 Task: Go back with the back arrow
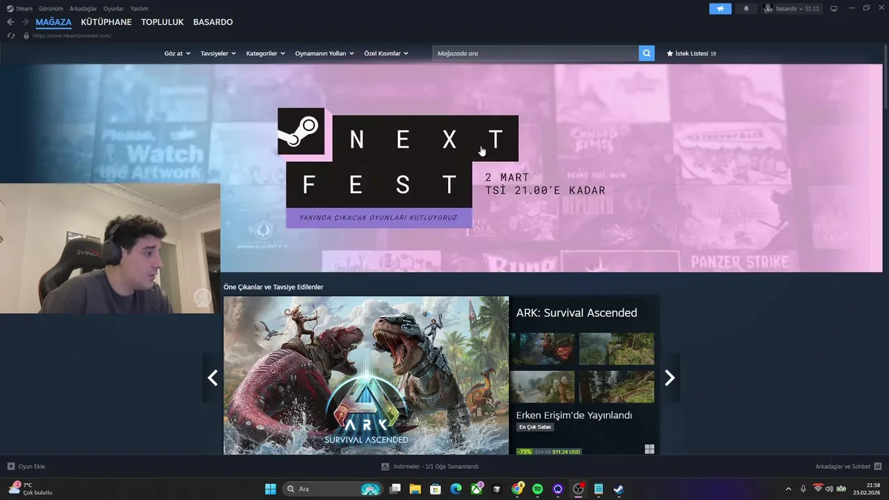[10, 22]
